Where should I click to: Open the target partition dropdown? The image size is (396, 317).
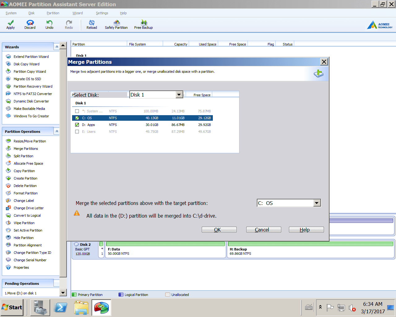click(316, 203)
